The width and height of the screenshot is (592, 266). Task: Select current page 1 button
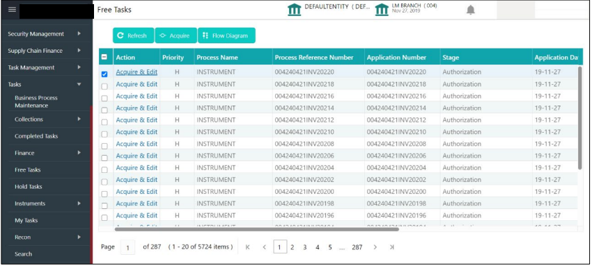point(280,247)
